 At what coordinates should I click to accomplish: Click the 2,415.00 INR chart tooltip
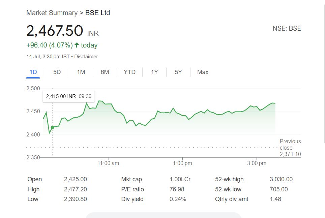[69, 96]
